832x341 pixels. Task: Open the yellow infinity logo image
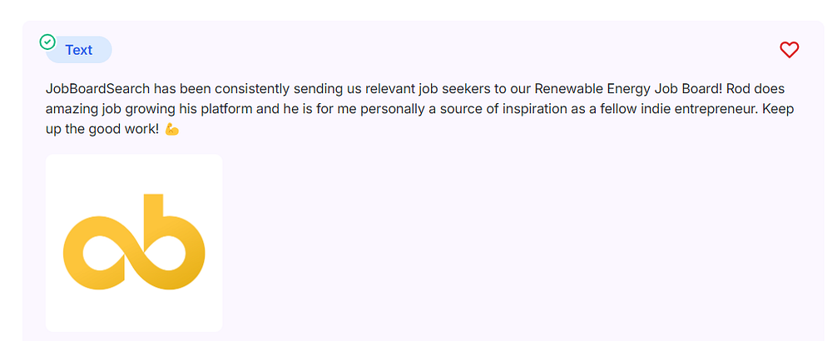134,243
